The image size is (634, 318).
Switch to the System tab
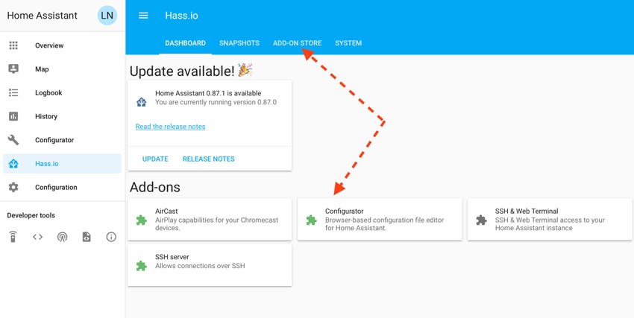tap(348, 43)
